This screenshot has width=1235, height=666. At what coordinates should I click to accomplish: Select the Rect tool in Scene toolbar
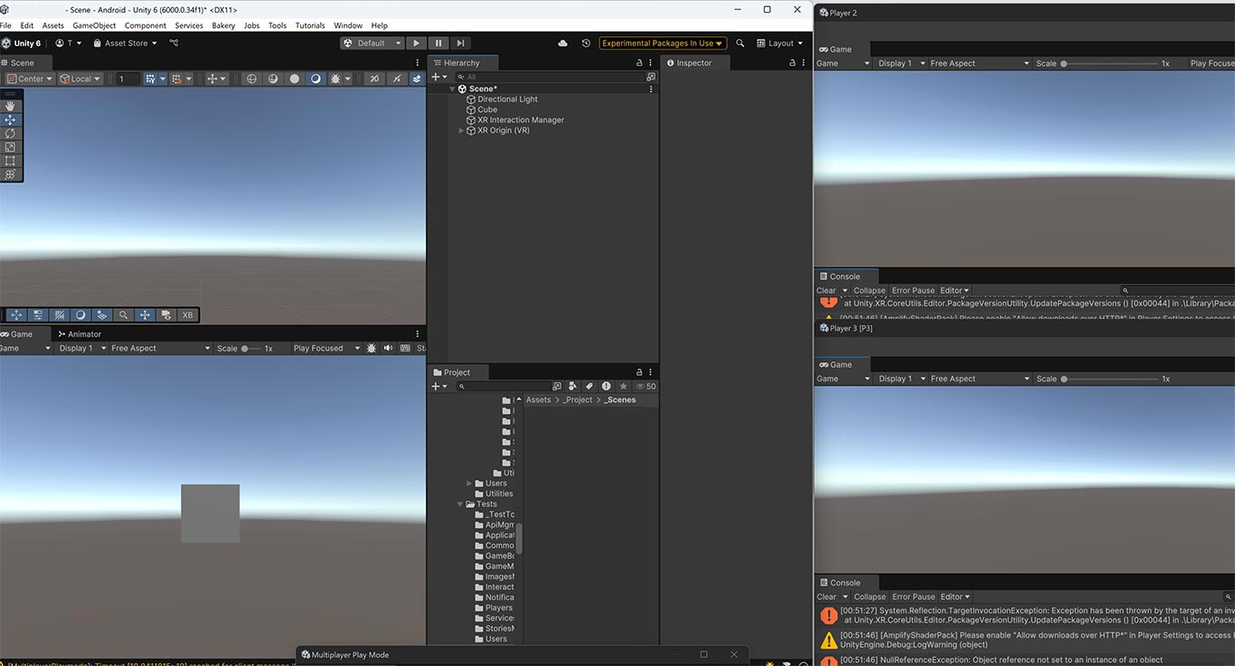11,161
